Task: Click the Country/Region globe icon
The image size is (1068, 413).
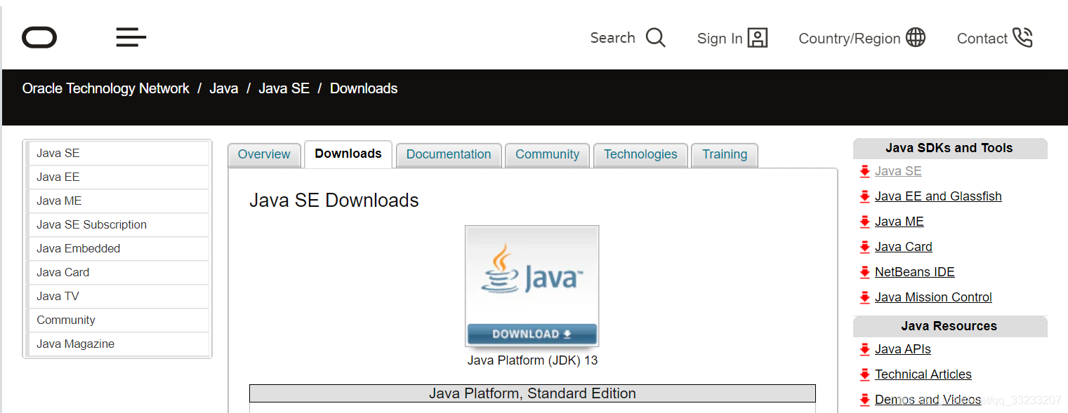Action: [916, 38]
